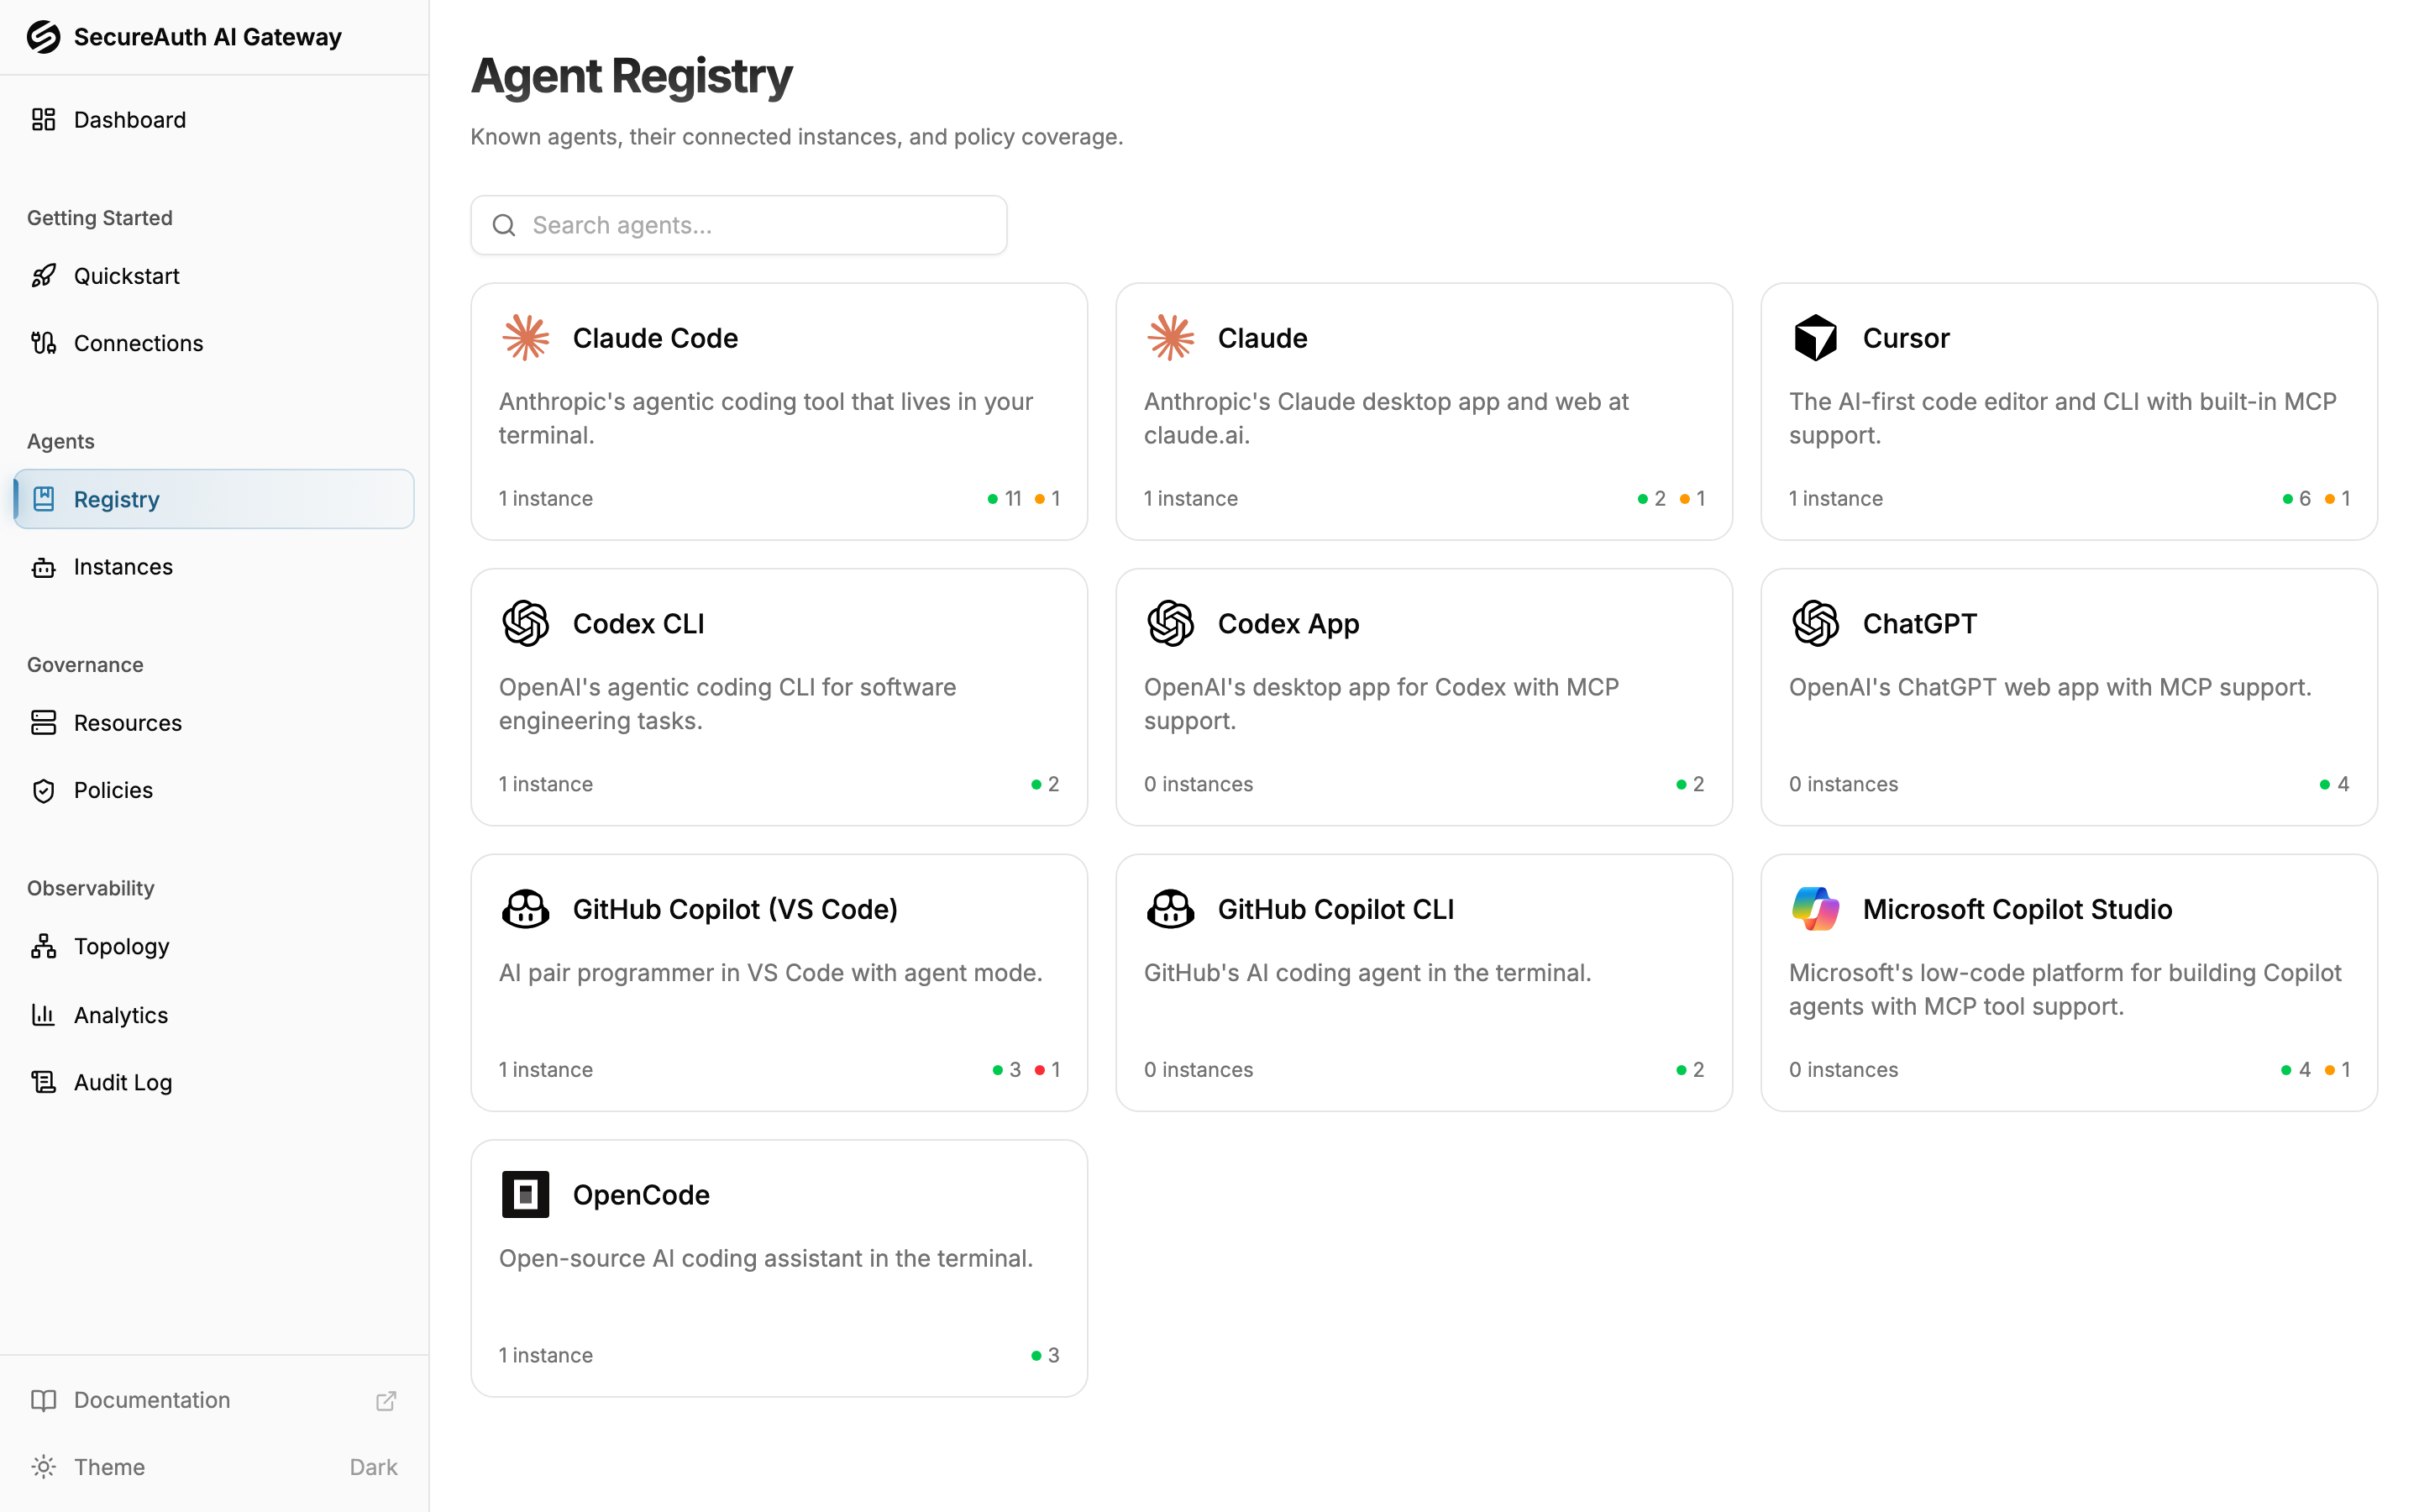Image resolution: width=2419 pixels, height=1512 pixels.
Task: Open the Dashboard page
Action: point(214,120)
